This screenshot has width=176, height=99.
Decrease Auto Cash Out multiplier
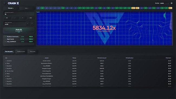click(x=28, y=23)
